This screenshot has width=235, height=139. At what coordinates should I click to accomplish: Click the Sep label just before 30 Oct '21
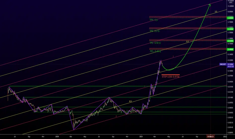pyautogui.click(x=197, y=136)
